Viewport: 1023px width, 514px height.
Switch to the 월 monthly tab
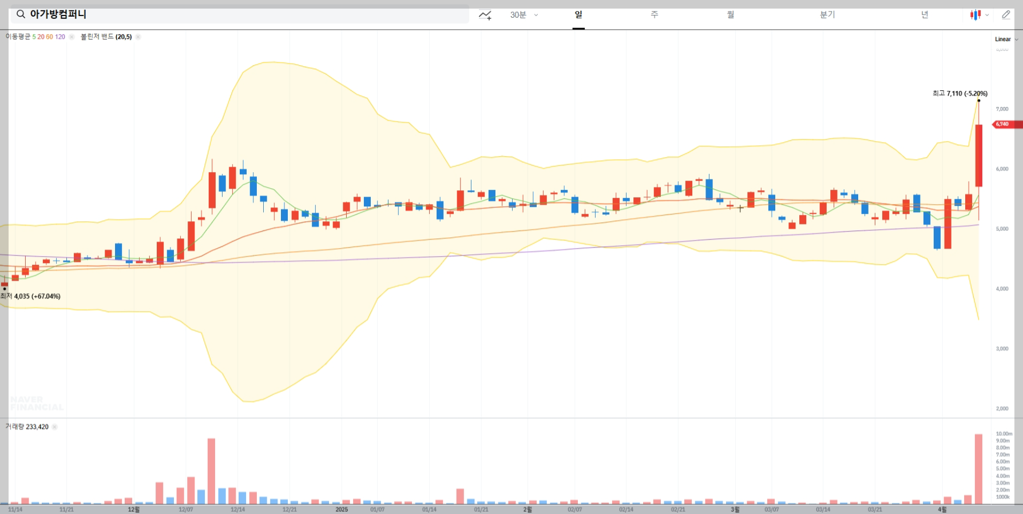coord(731,15)
